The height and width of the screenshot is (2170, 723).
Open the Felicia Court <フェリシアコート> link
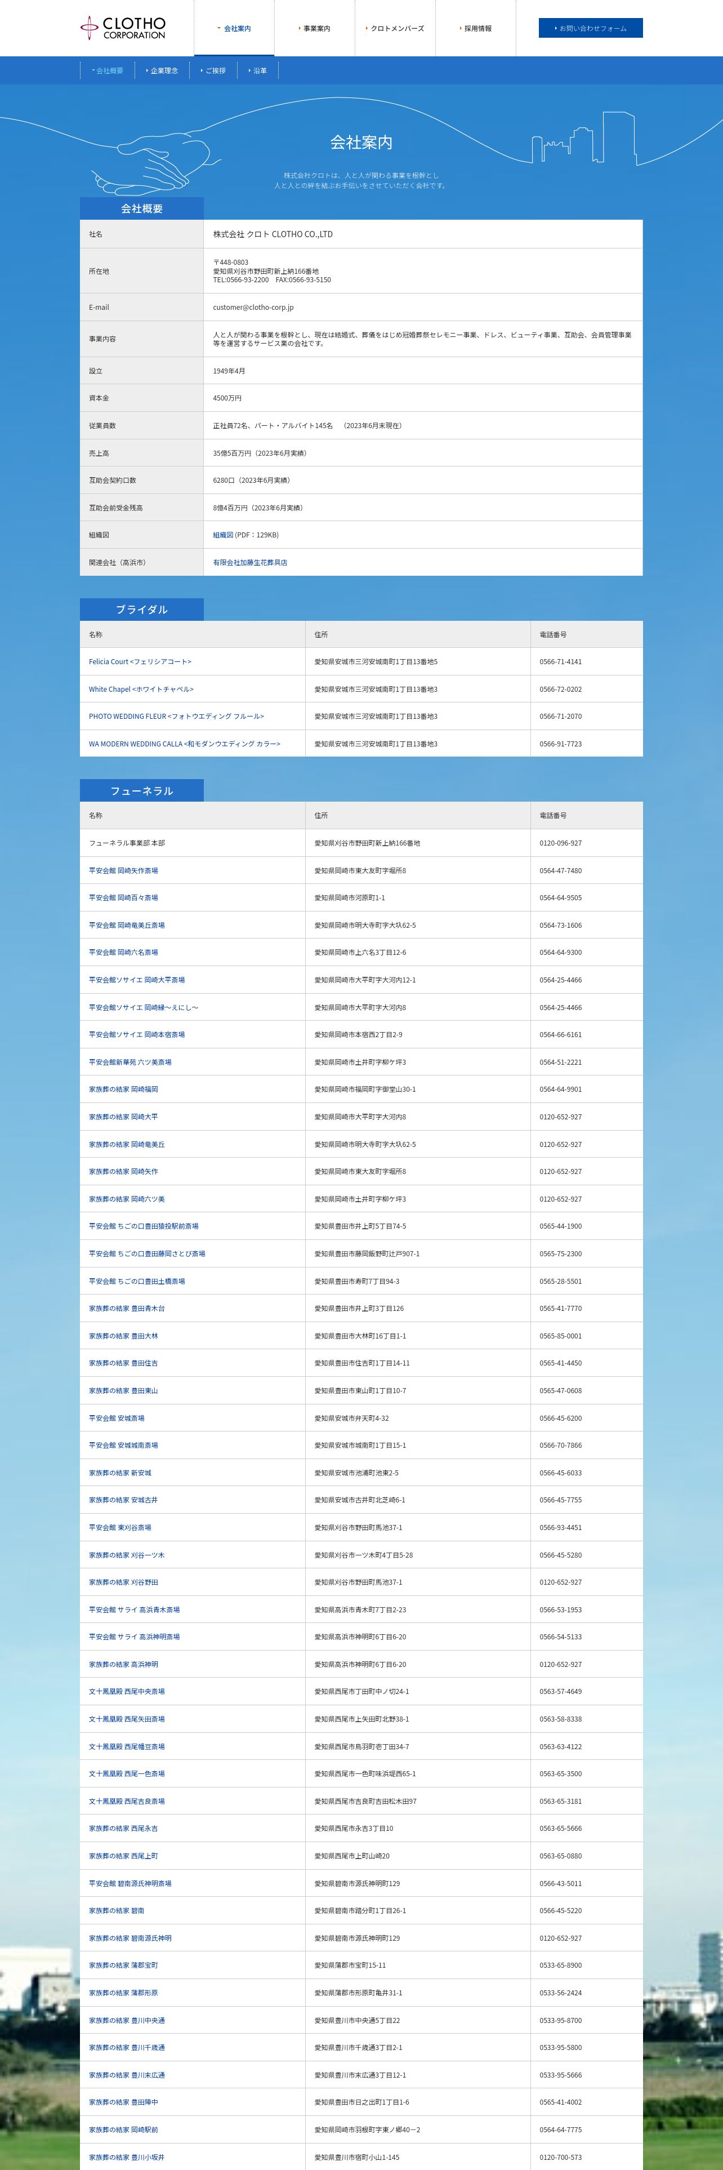(141, 662)
